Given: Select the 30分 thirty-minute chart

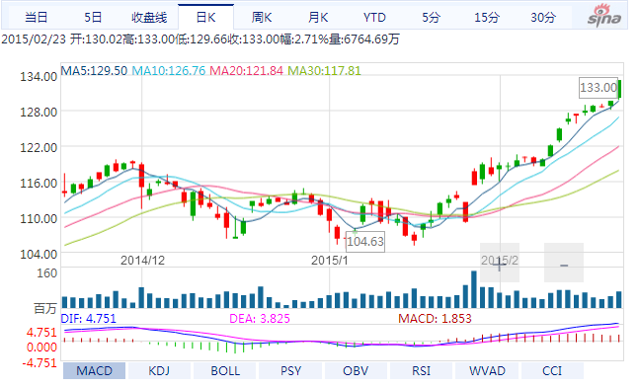Looking at the screenshot, I should point(543,18).
